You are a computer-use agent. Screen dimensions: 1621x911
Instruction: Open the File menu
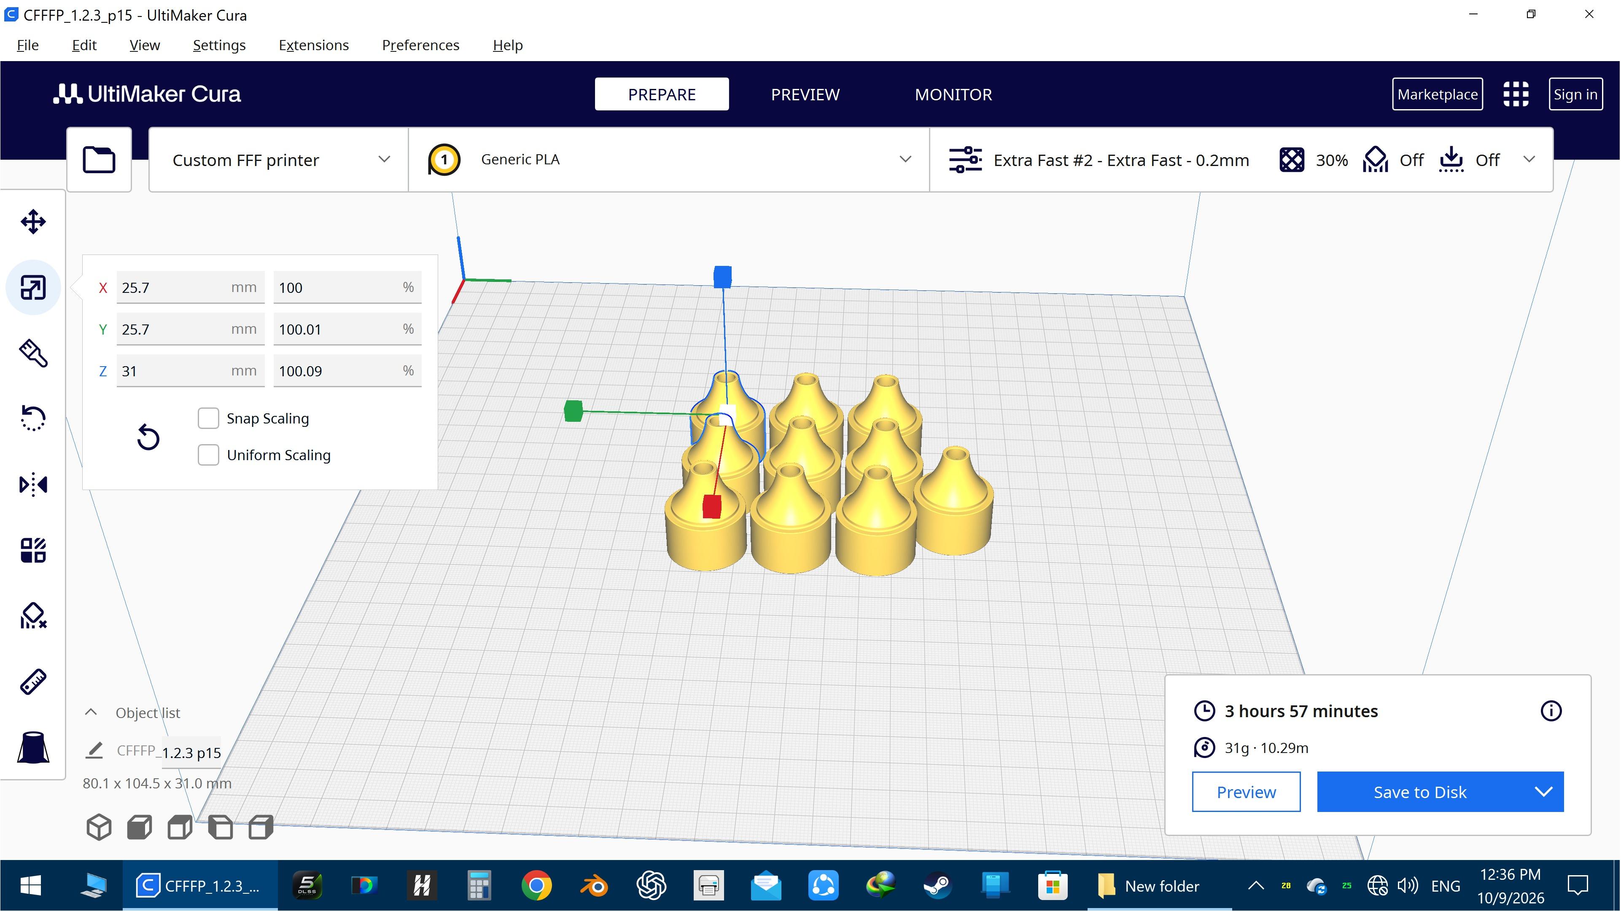coord(28,45)
